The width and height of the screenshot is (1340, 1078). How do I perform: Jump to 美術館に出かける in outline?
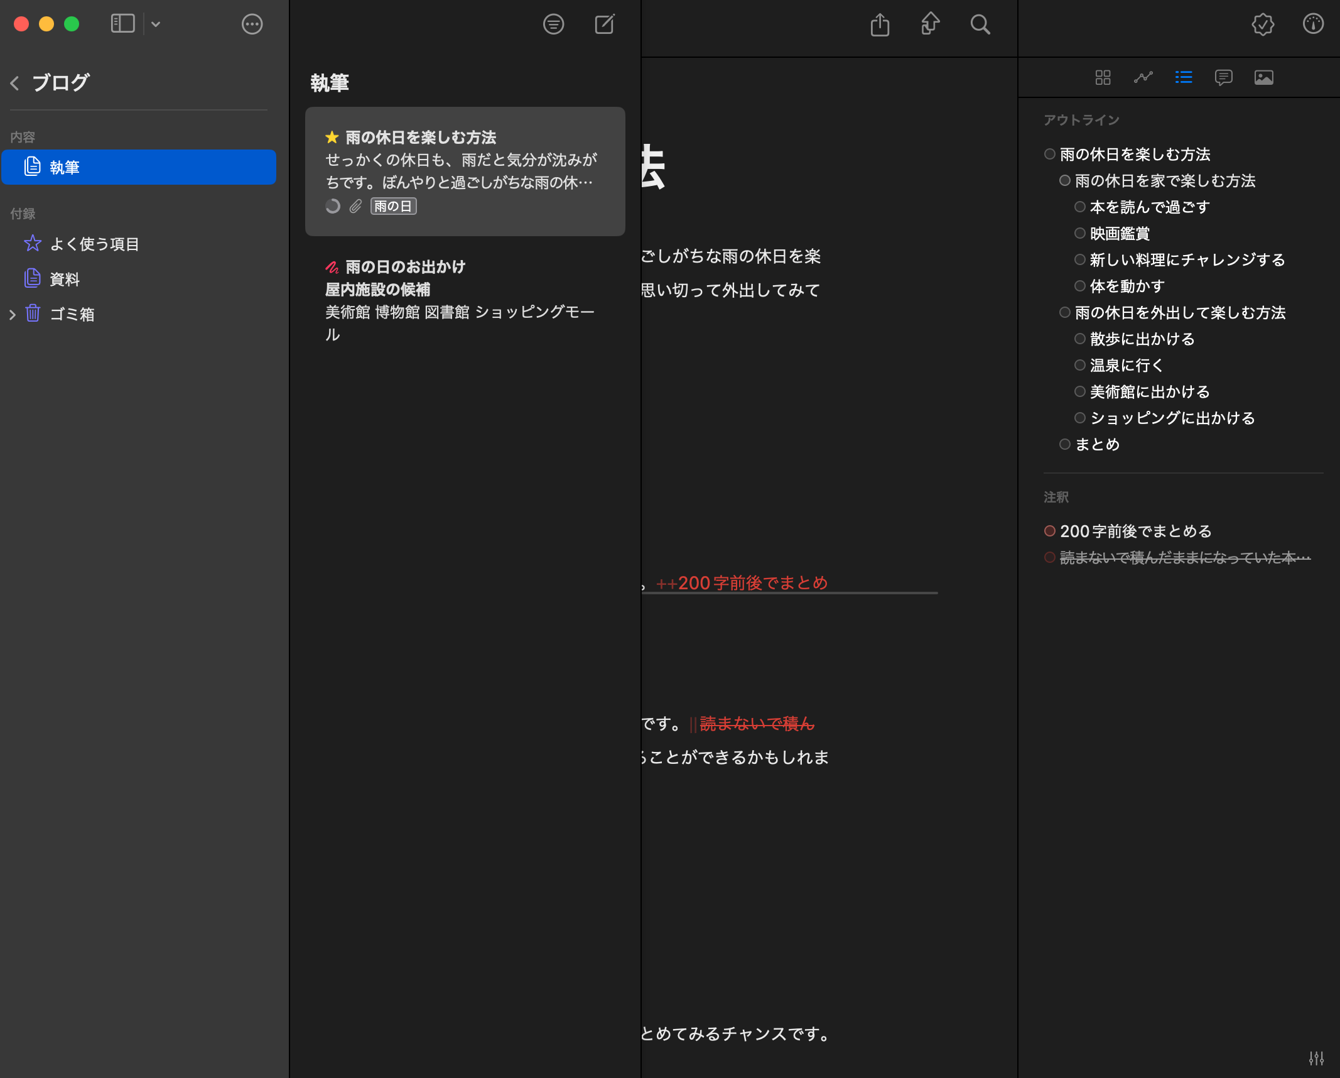click(x=1150, y=391)
